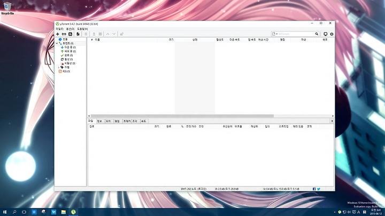Collapse the detail pane with chevron button
Image resolution: width=385 pixels, height=216 pixels.
tap(332, 121)
